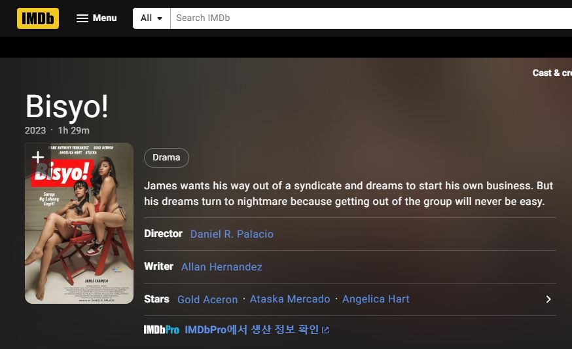
Task: Click the 2023 release year link
Action: coord(35,130)
